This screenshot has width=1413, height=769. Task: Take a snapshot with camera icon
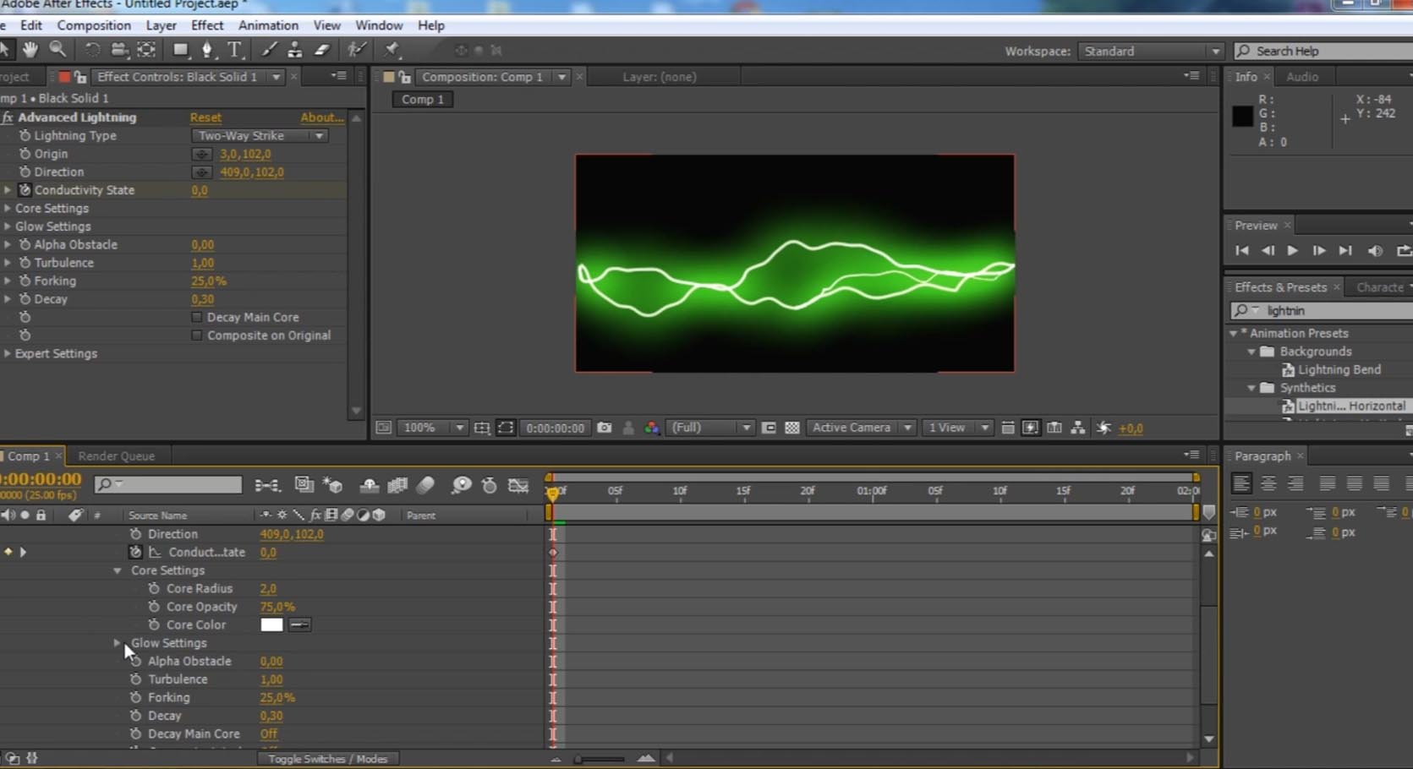pyautogui.click(x=604, y=428)
